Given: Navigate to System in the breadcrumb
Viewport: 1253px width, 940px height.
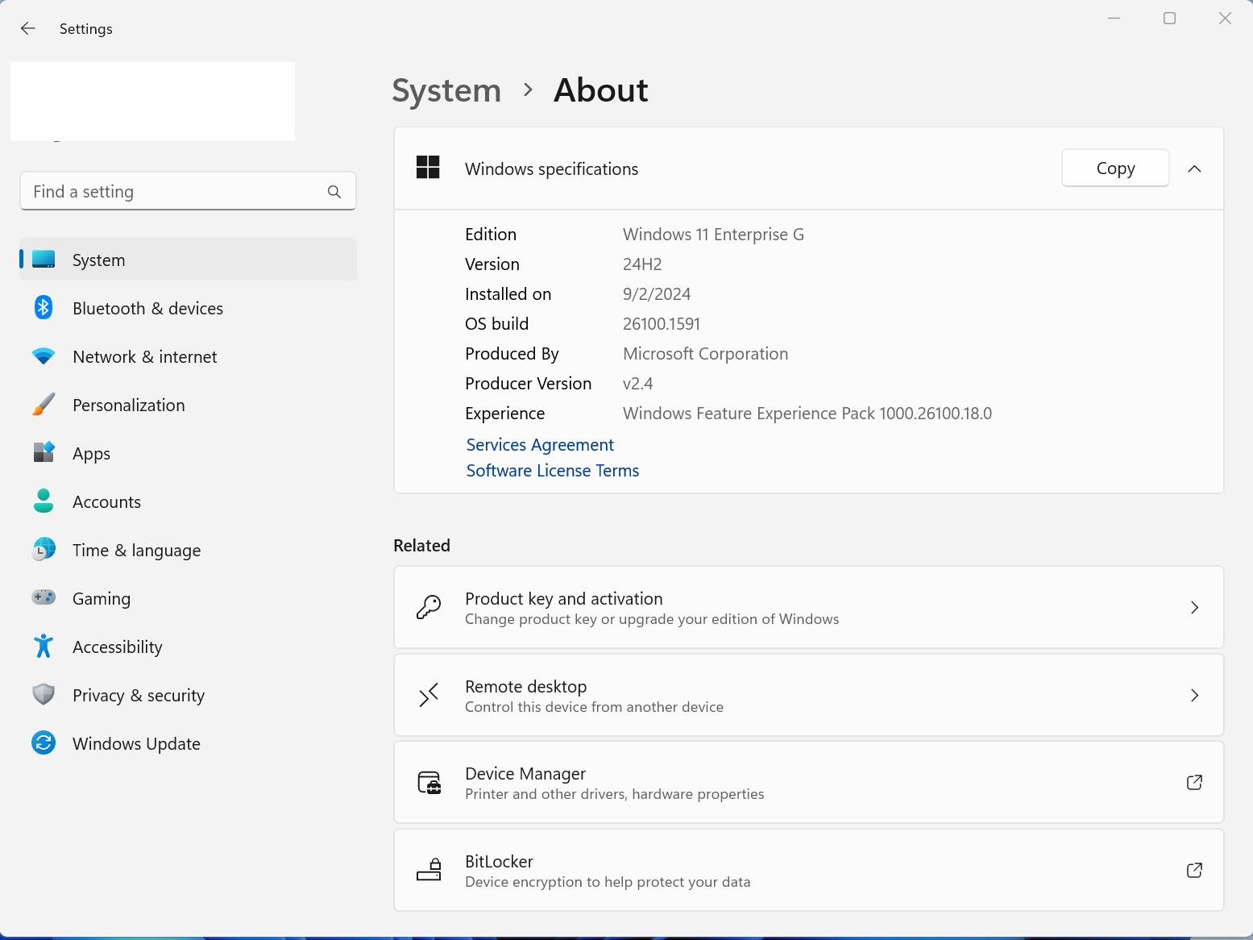Looking at the screenshot, I should 446,90.
